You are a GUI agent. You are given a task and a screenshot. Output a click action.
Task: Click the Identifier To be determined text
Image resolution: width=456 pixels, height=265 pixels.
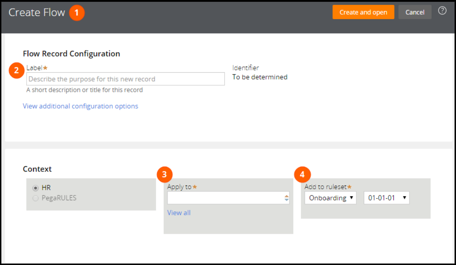pyautogui.click(x=260, y=77)
